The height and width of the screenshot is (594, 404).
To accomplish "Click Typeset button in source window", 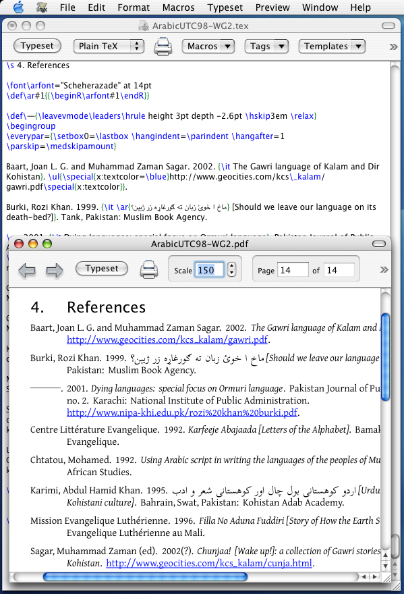I will click(x=37, y=46).
